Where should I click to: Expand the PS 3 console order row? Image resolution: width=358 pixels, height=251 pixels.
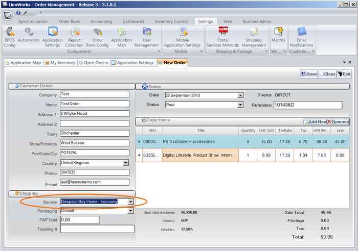coord(139,141)
